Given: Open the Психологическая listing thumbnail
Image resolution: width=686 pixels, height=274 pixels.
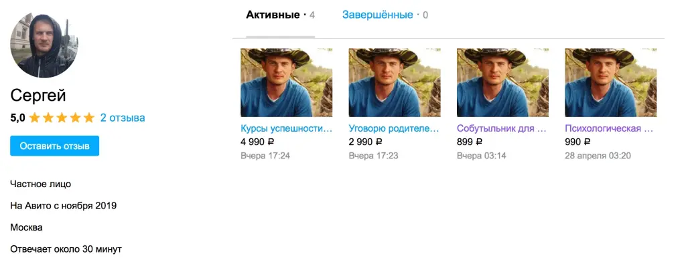Looking at the screenshot, I should pos(611,82).
